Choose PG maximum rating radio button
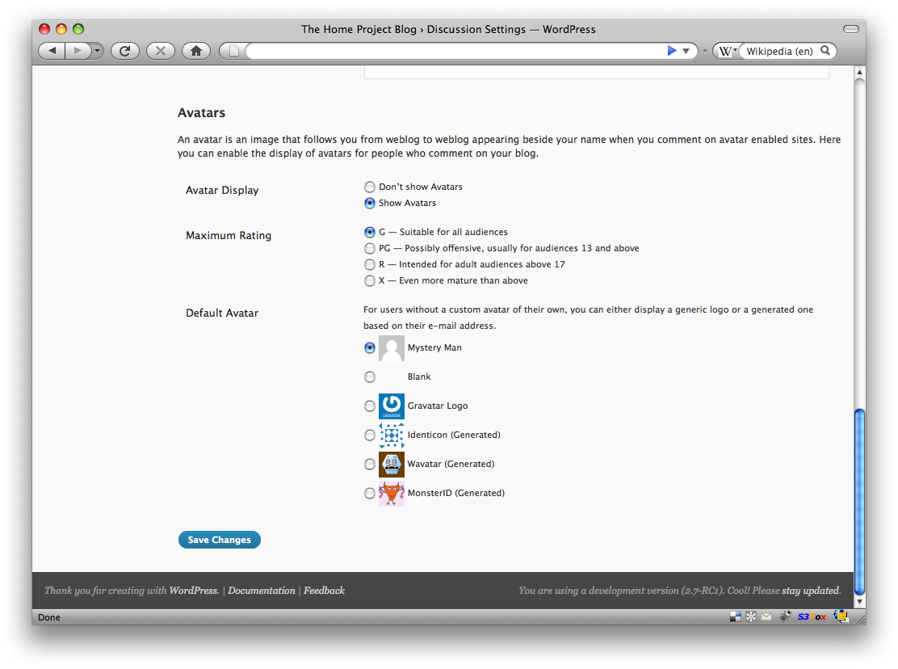The width and height of the screenshot is (898, 669). [x=370, y=248]
